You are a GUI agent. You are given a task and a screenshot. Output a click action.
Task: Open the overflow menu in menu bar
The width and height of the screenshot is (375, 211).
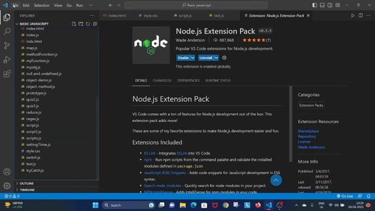coord(91,5)
